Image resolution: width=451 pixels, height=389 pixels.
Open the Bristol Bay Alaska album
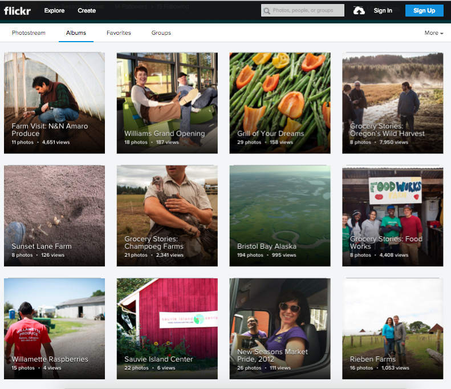pyautogui.click(x=280, y=216)
